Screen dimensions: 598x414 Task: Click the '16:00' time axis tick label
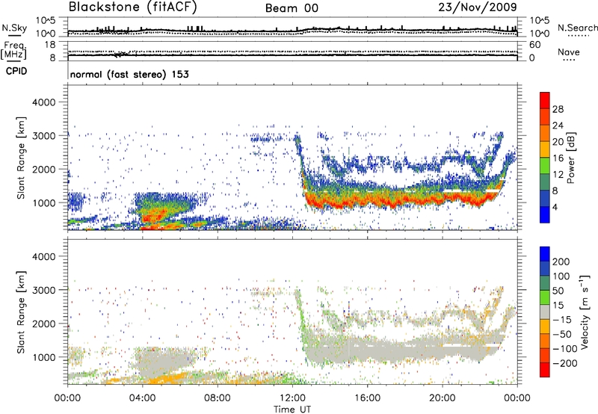(367, 398)
